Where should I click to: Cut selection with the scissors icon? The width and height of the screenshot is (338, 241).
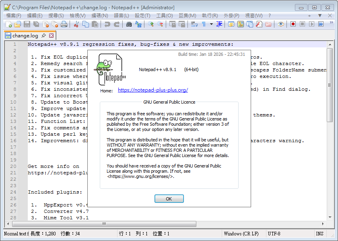click(76, 24)
